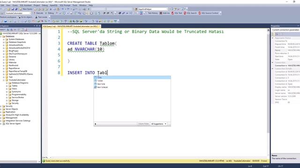Open SQL Source Control
The height and width of the screenshot is (168, 300).
(x=208, y=13)
